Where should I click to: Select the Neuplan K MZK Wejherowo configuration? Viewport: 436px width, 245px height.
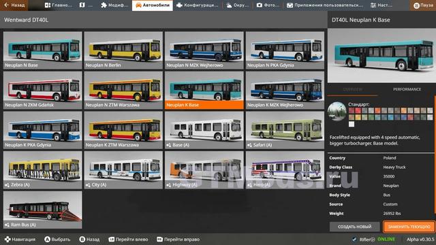coord(285,90)
